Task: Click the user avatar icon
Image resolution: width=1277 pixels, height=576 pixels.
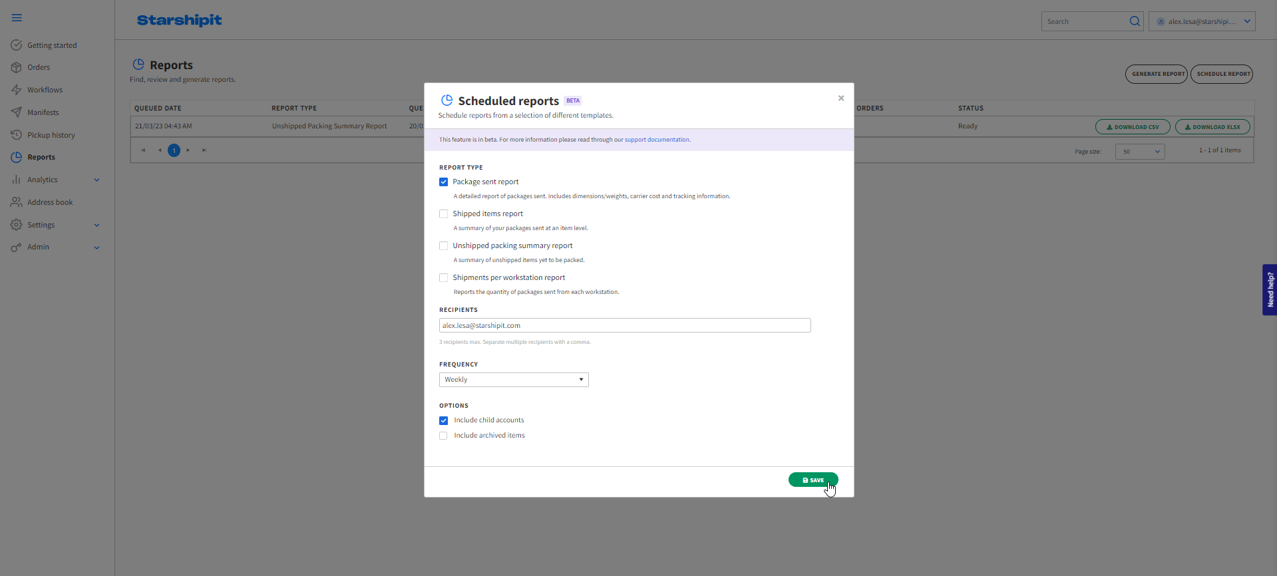Action: pos(1161,21)
